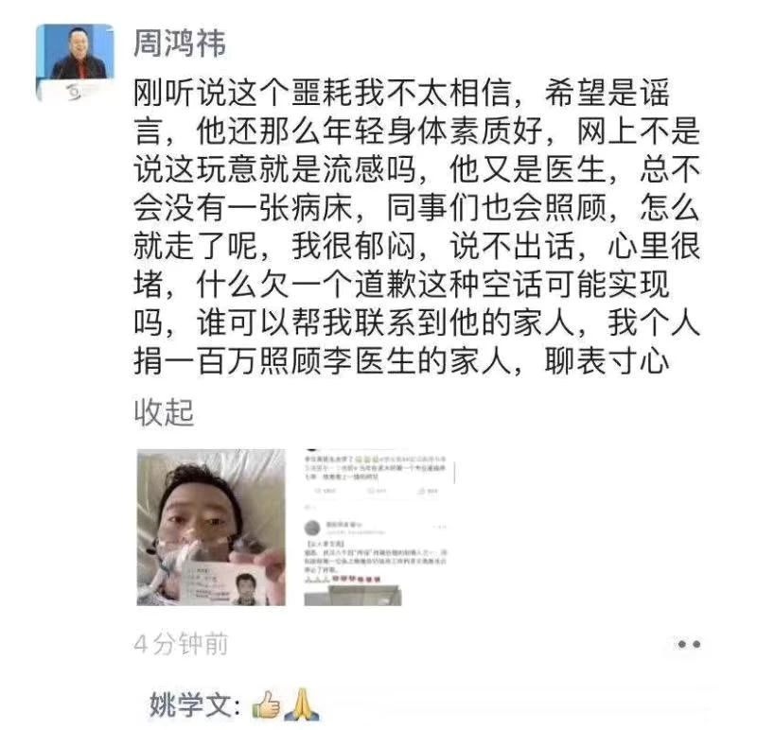Tap the thumbs-up emoji in the comment
Viewport: 757px width, 730px height.
[x=267, y=706]
